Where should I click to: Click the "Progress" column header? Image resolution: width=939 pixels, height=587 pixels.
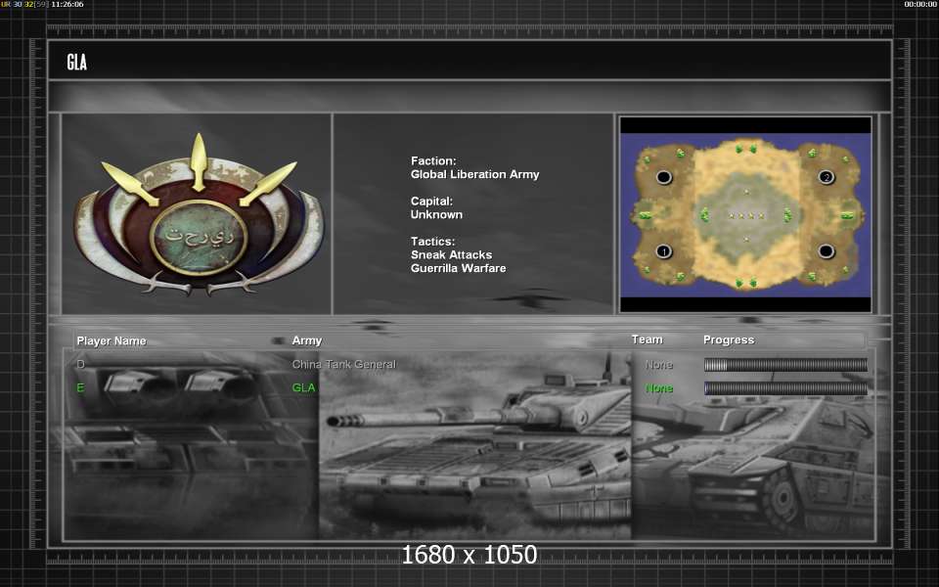729,339
